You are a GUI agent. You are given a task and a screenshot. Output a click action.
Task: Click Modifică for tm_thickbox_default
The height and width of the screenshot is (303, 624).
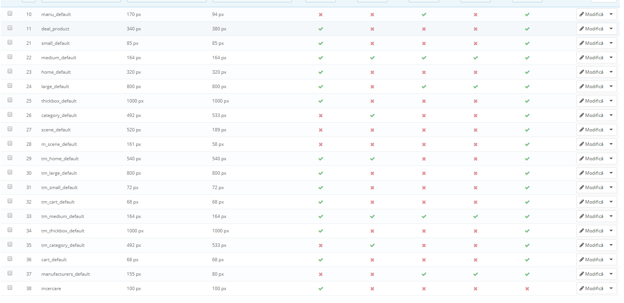point(591,231)
